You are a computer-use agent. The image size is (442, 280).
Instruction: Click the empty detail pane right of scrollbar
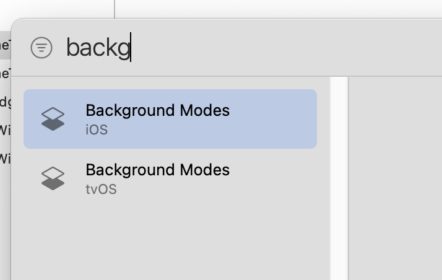[396, 178]
